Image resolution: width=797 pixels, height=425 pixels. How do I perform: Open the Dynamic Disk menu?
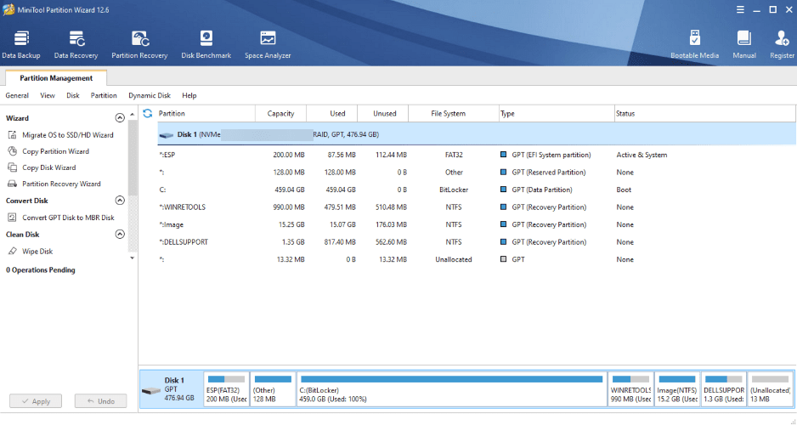point(150,95)
